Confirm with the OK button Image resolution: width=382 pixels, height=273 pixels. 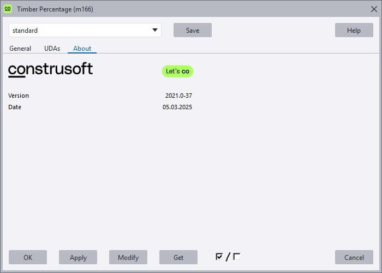click(28, 257)
